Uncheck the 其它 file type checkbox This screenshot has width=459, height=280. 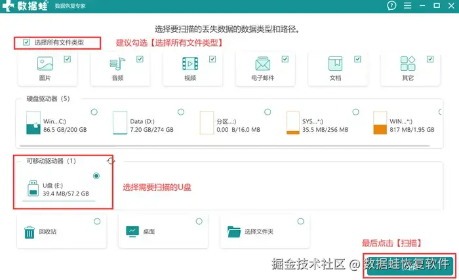430,59
